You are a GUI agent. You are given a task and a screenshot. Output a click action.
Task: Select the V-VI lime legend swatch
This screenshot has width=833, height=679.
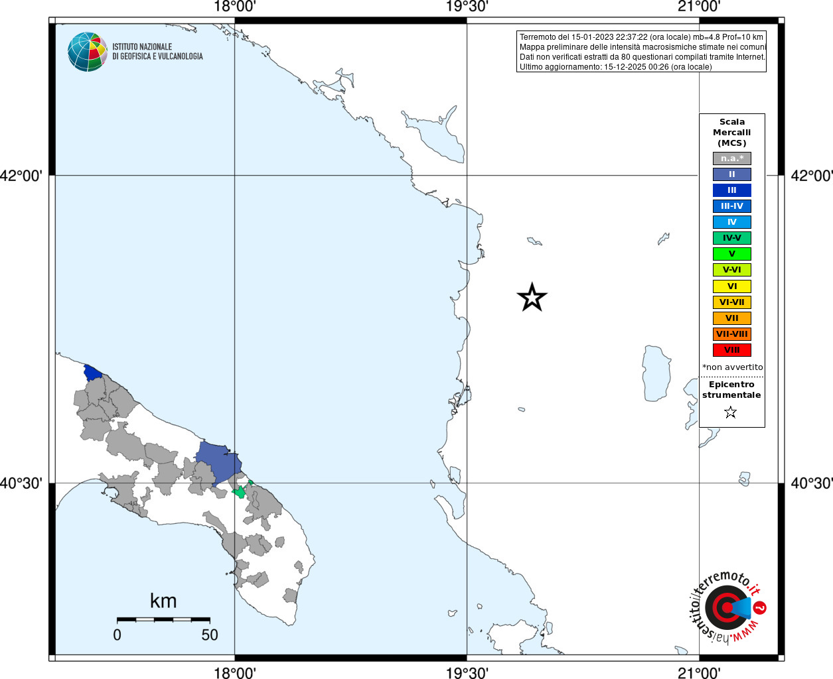point(732,270)
